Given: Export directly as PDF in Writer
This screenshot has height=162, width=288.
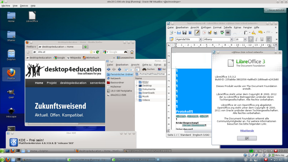Looking at the screenshot, I should 204,33.
